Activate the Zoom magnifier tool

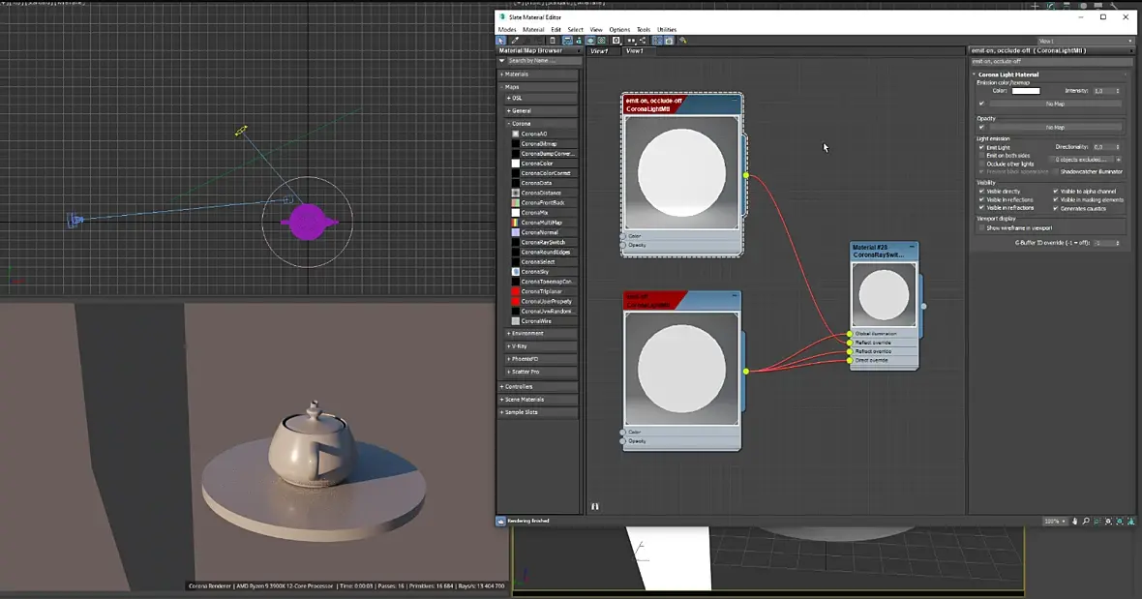pos(1086,522)
